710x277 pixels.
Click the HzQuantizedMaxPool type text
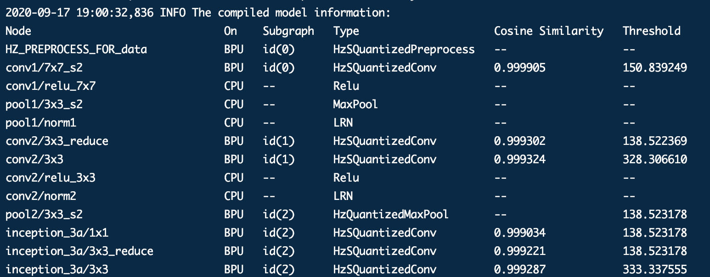pos(391,214)
